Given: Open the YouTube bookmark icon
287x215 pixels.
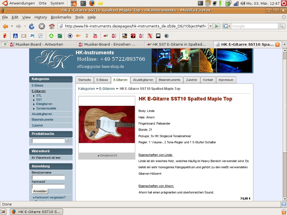Looking at the screenshot, I should point(95,36).
